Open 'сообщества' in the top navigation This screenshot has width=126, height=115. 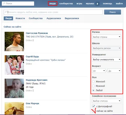[x=66, y=3]
